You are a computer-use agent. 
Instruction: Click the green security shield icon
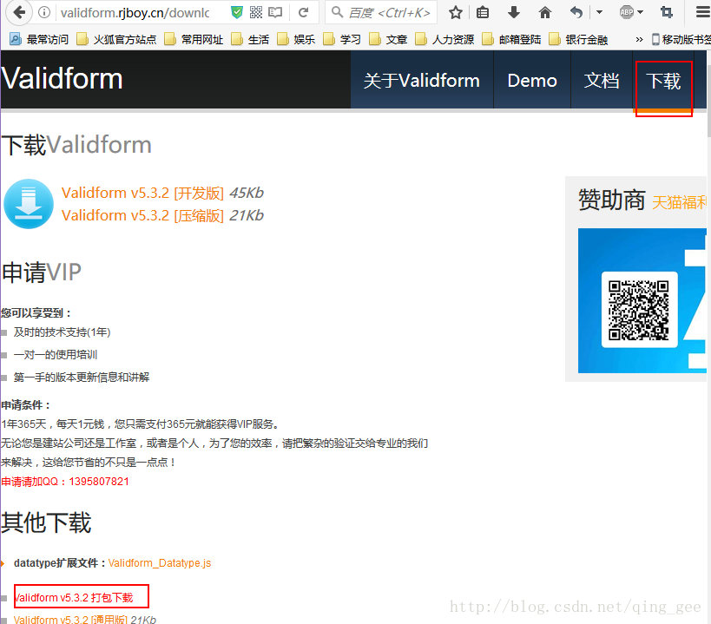236,12
